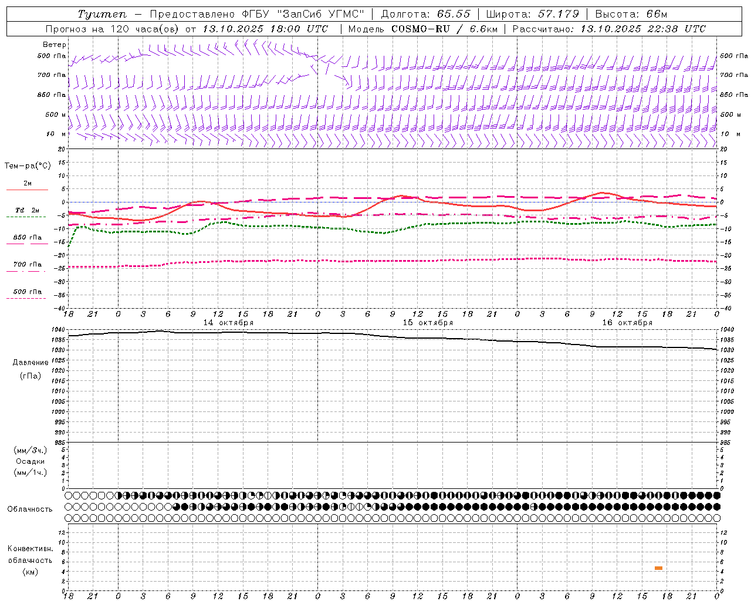Click the "15 октября" date label
The height and width of the screenshot is (601, 751).
tap(428, 323)
